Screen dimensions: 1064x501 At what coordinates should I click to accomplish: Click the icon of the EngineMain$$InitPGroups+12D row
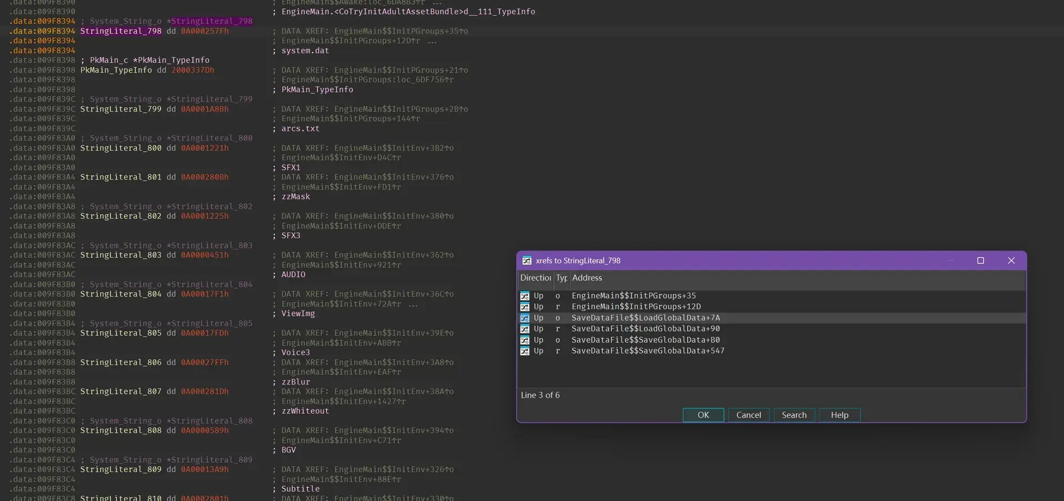(x=525, y=307)
